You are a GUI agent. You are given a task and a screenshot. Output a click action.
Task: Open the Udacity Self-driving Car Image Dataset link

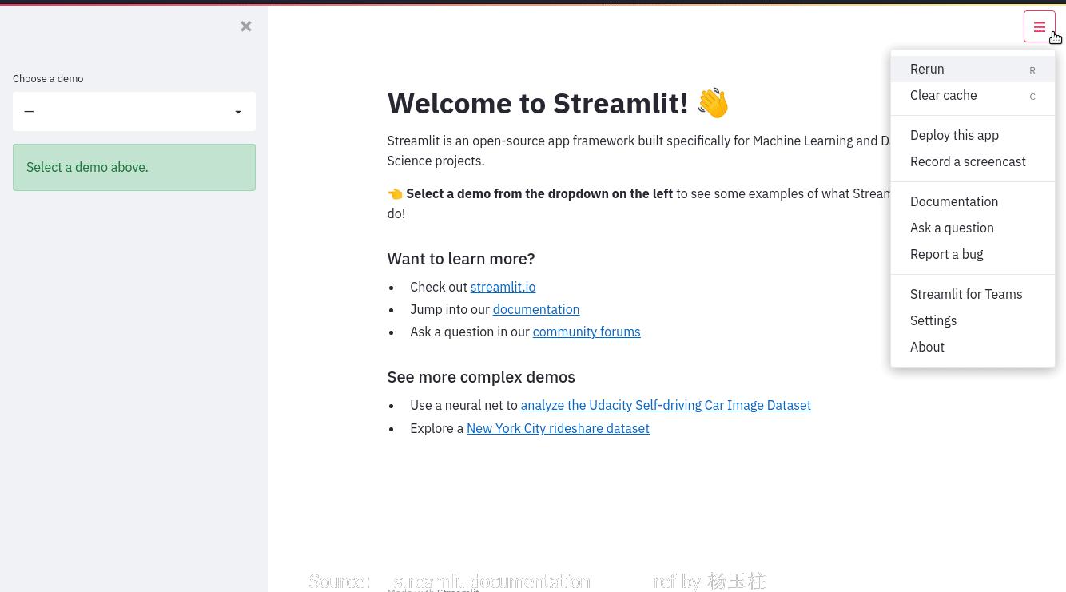666,405
